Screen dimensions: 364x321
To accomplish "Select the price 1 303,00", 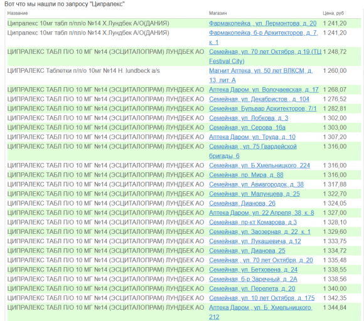I will 335,128.
